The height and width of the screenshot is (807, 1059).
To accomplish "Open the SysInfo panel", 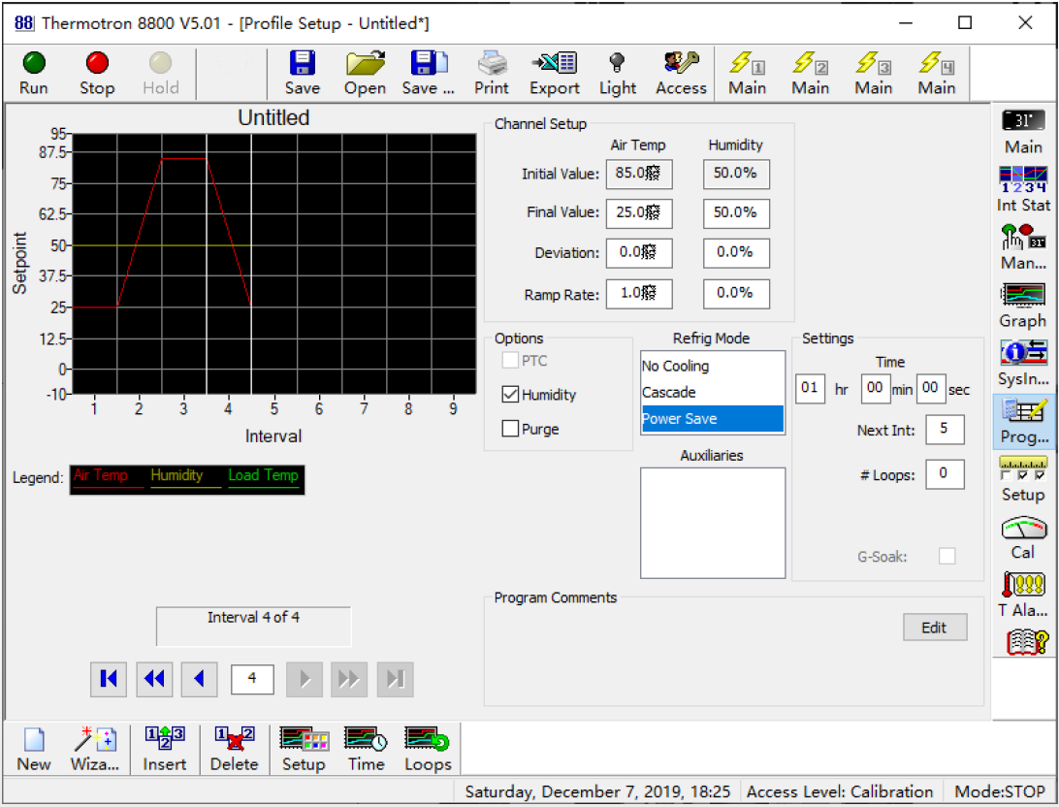I will point(1023,364).
